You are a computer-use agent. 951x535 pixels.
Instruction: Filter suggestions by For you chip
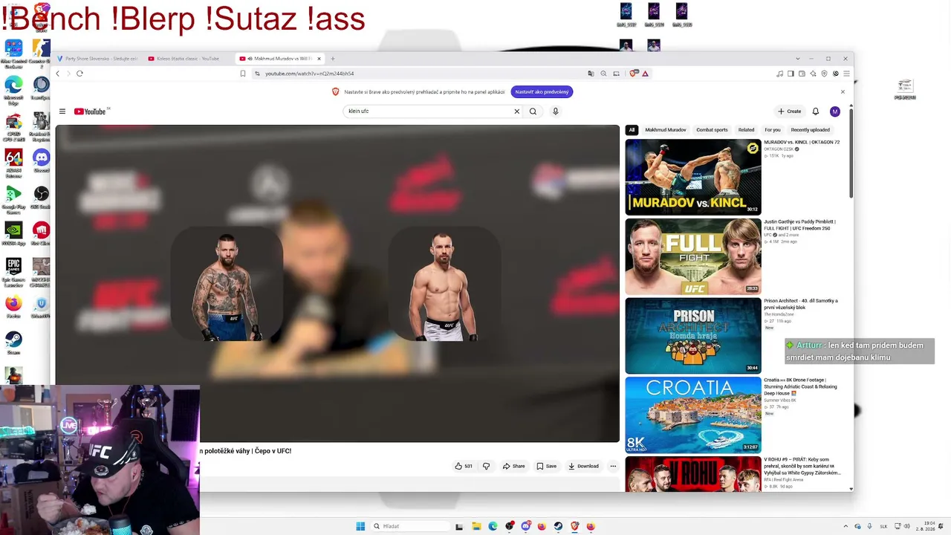pyautogui.click(x=773, y=130)
